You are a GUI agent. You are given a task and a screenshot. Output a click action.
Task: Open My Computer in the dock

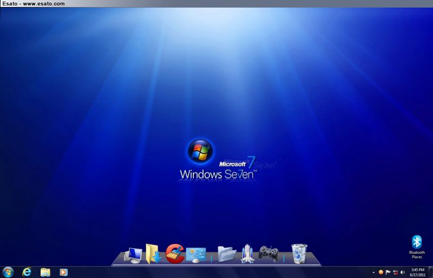tap(133, 256)
